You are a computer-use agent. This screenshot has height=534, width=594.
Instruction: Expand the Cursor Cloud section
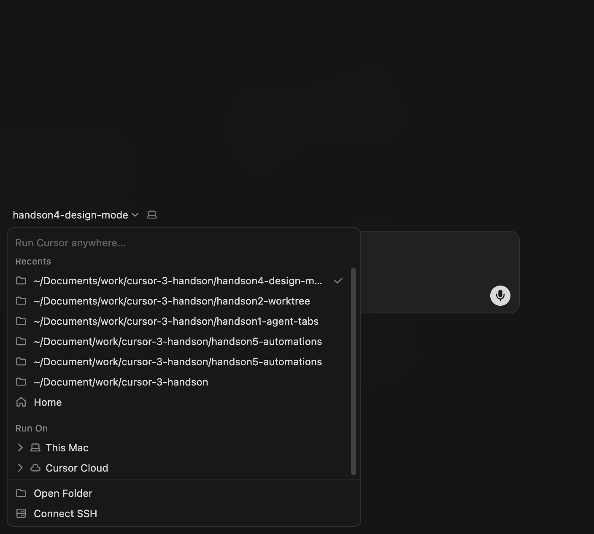tap(19, 468)
